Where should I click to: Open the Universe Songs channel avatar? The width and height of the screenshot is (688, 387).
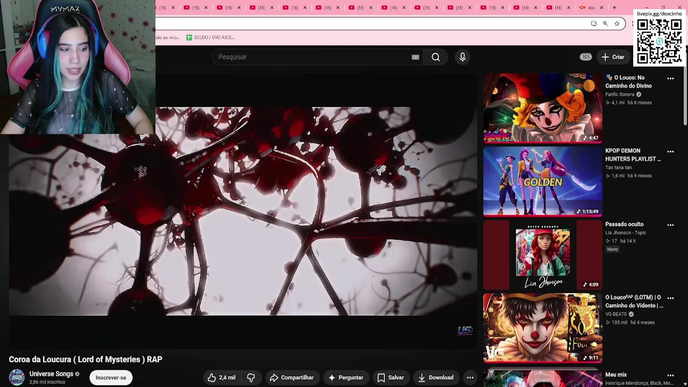17,377
